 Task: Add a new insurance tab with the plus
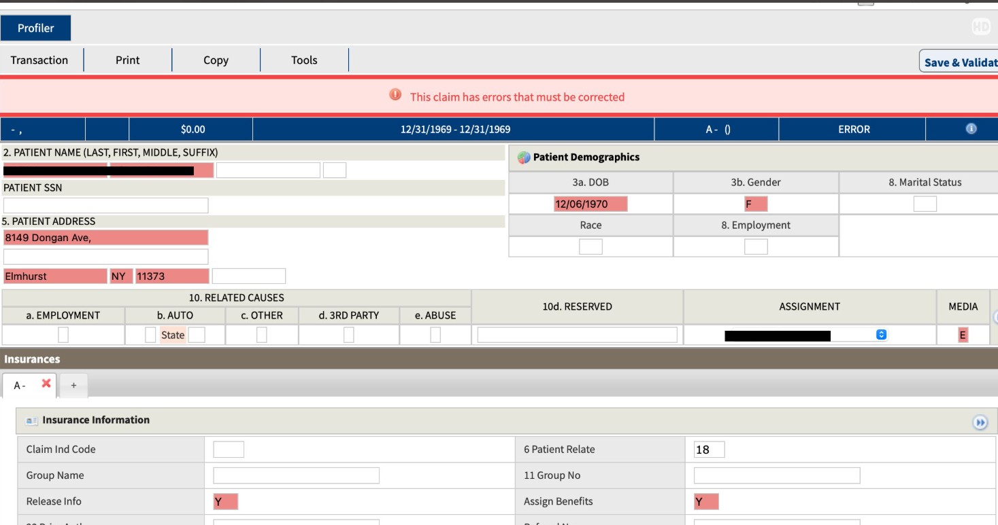point(73,385)
